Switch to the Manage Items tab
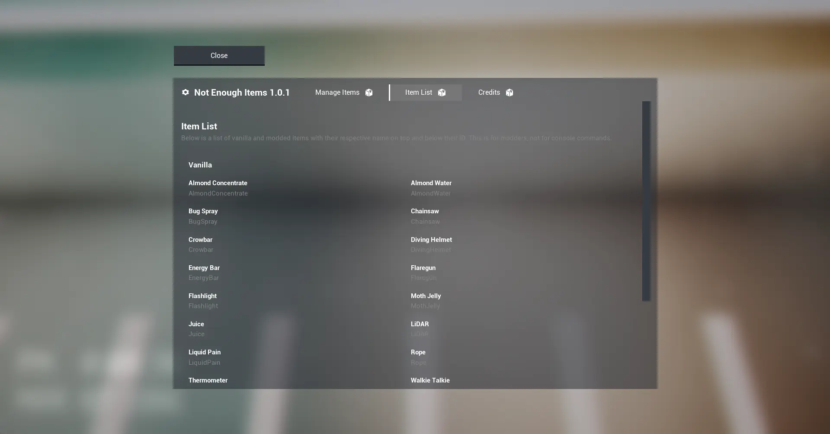Screen dimensions: 830x434 point(337,92)
